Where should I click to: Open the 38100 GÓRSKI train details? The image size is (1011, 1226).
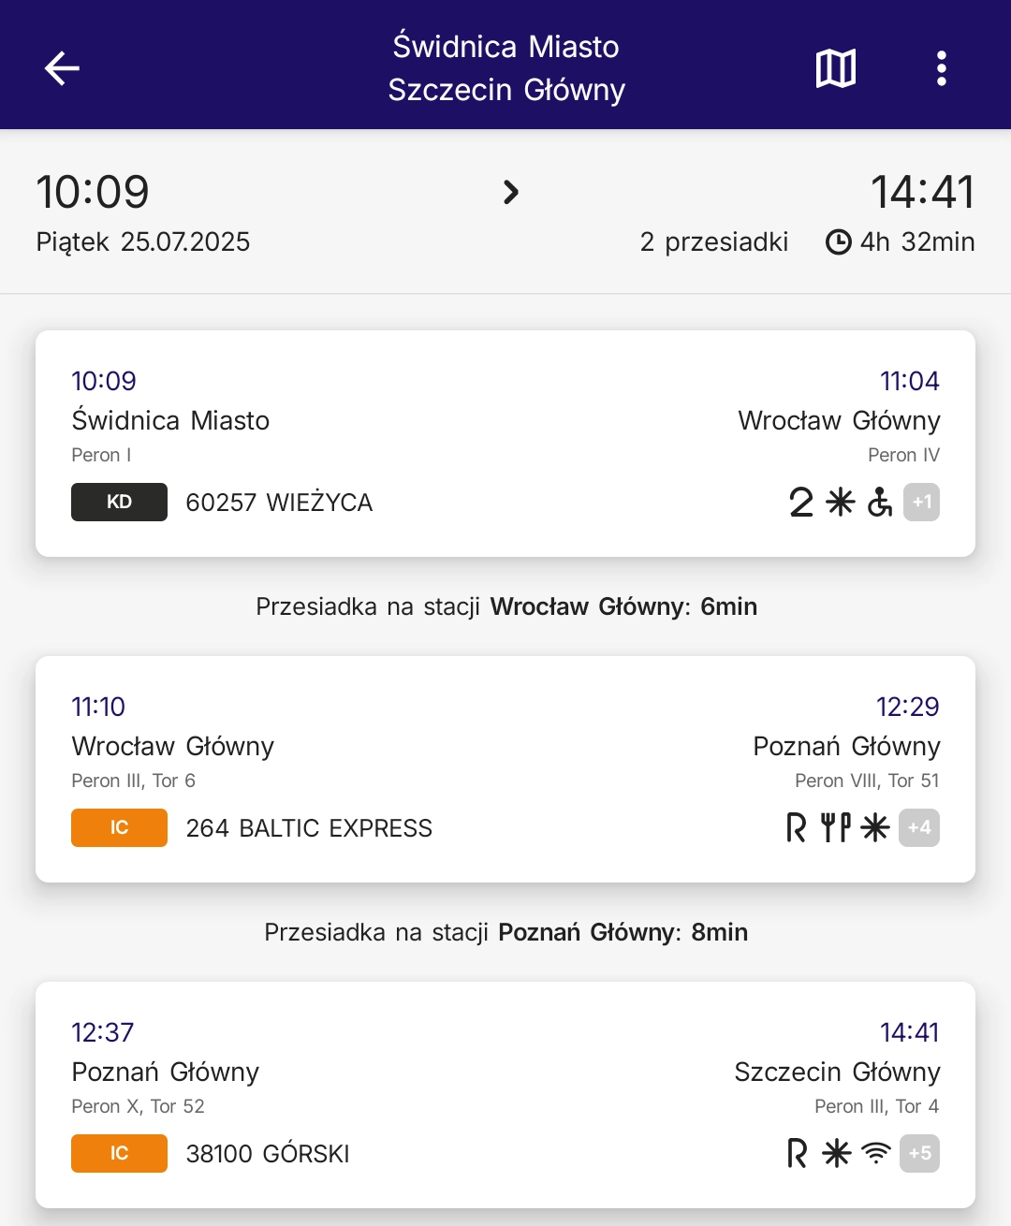tap(268, 1154)
